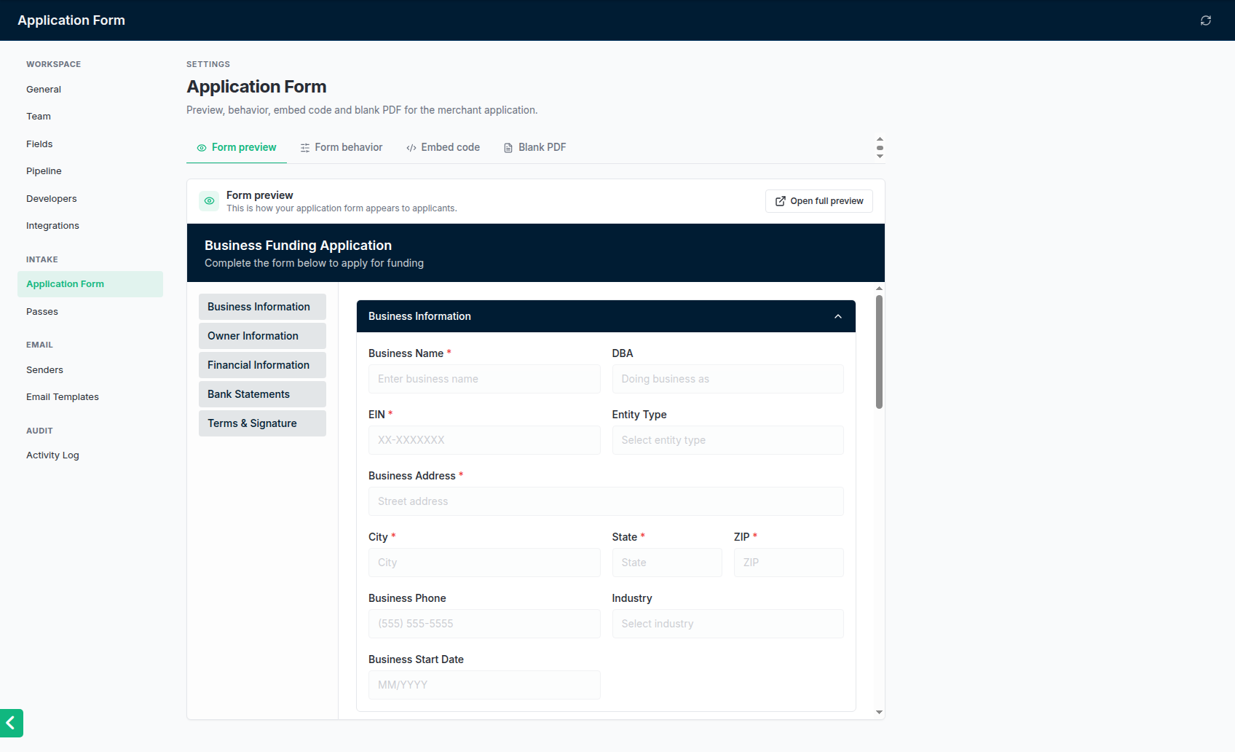Select the Form preview tab
Screen dimensions: 1235x752
click(x=237, y=147)
